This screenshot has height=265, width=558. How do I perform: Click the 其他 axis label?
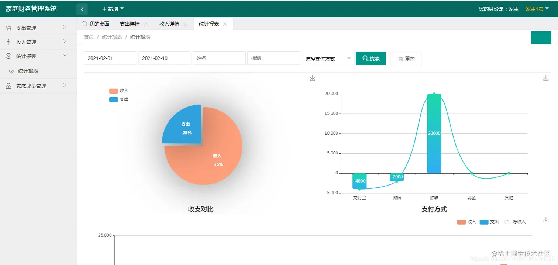[x=509, y=198]
